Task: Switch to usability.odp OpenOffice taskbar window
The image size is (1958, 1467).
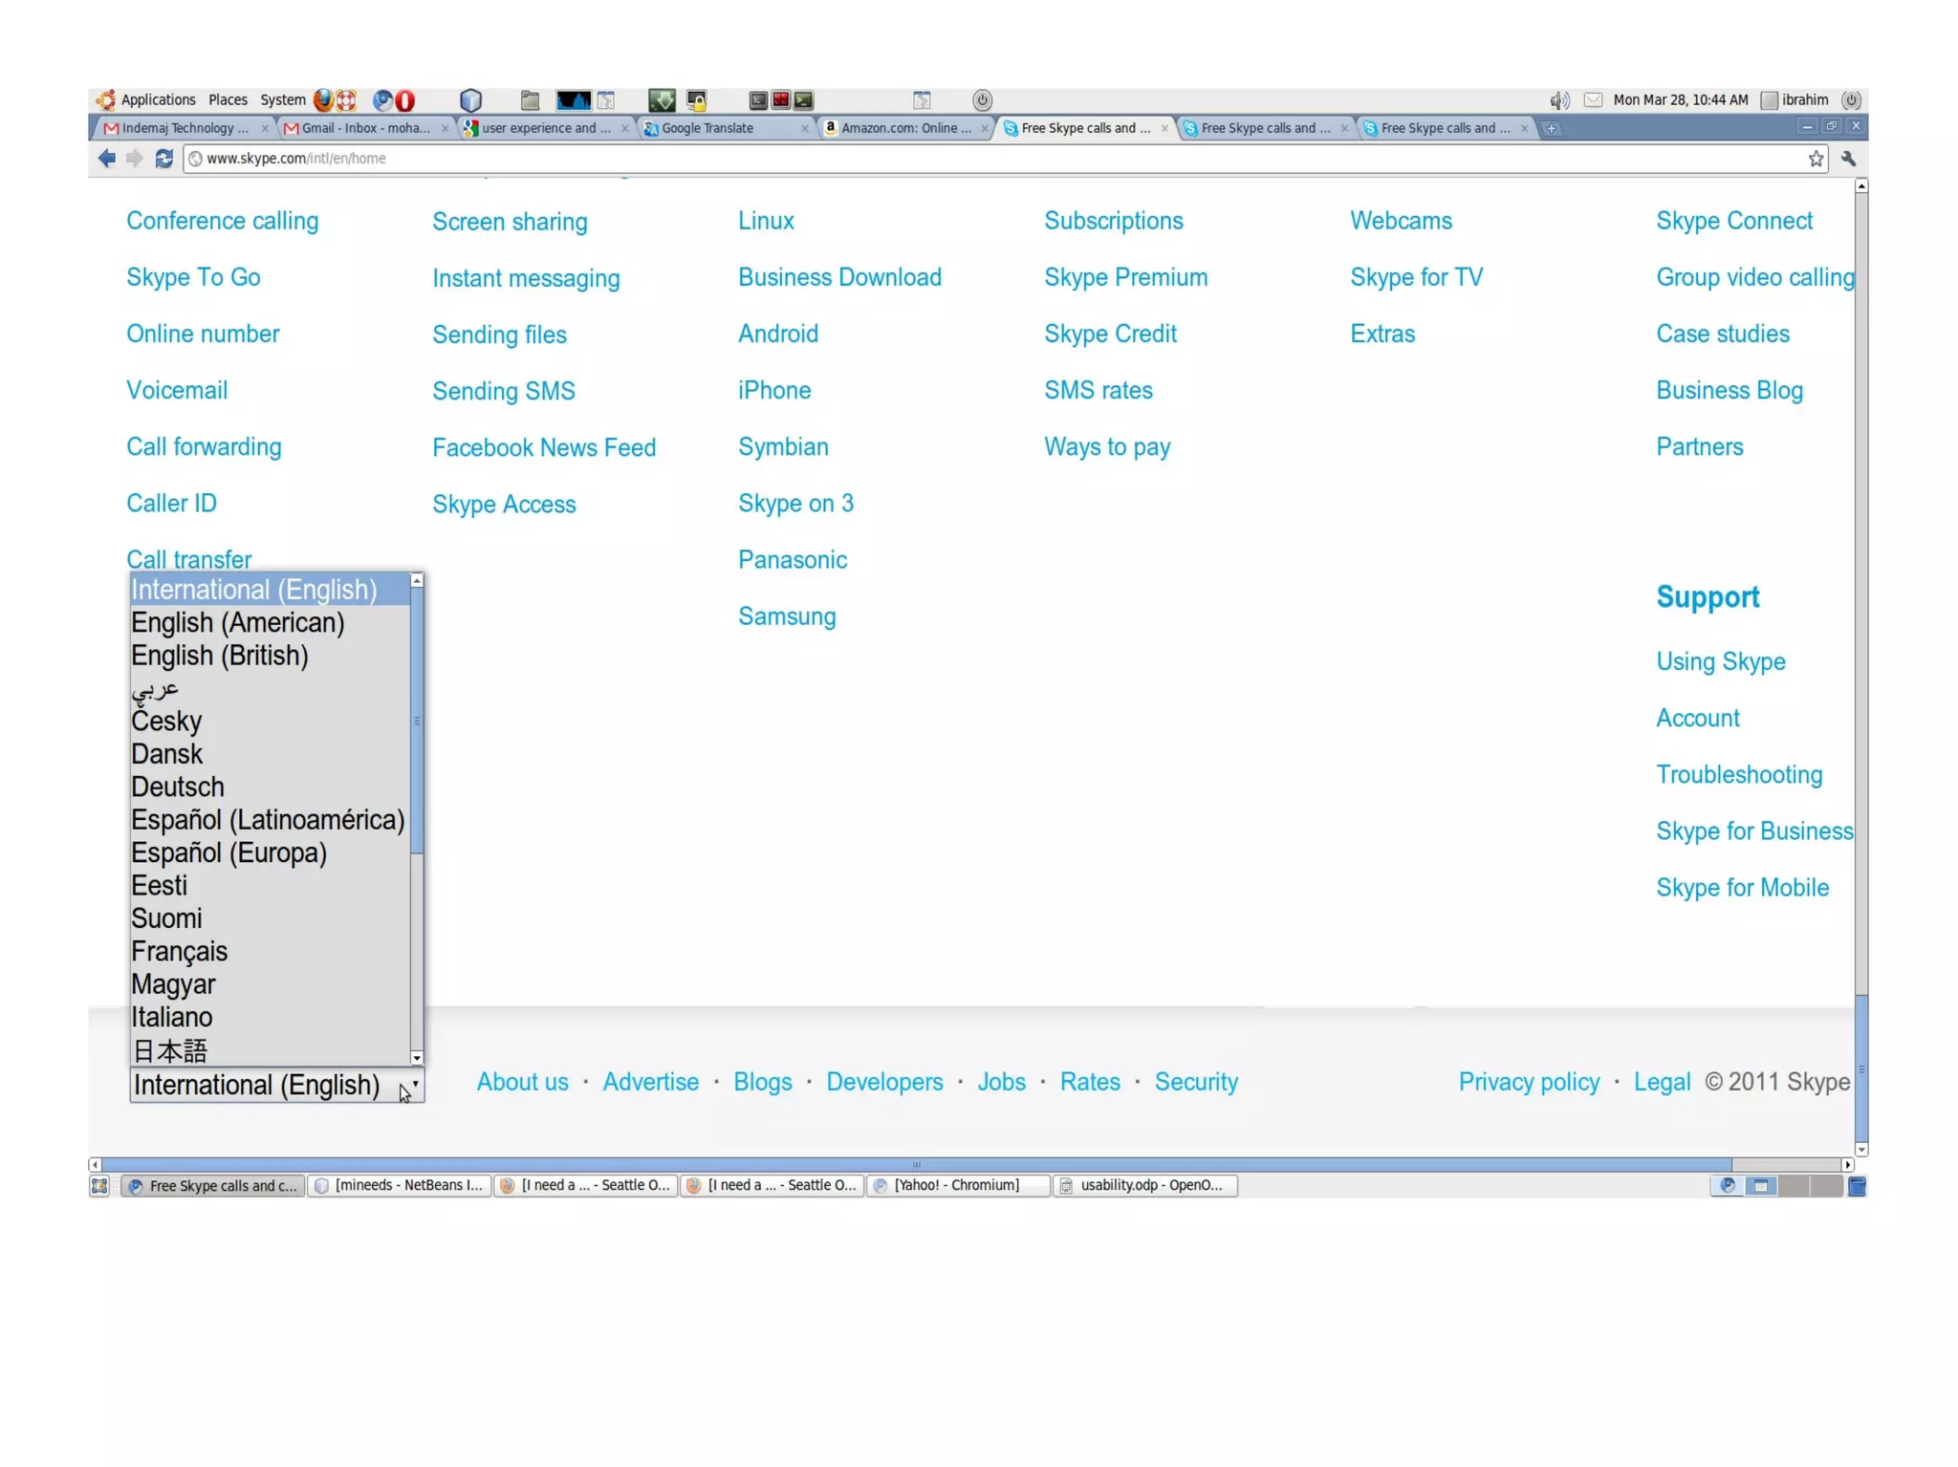Action: pyautogui.click(x=1144, y=1185)
